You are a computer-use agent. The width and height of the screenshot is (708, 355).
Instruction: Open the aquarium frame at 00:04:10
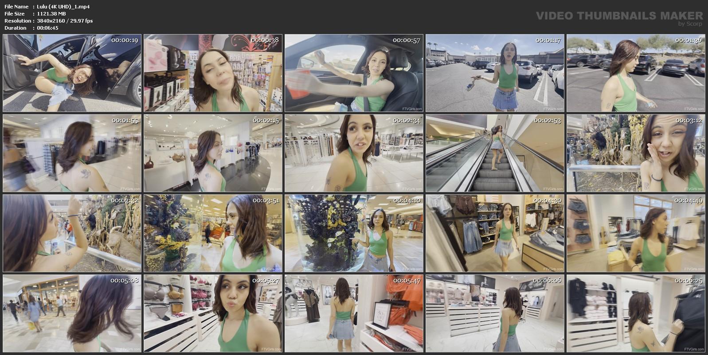(354, 233)
